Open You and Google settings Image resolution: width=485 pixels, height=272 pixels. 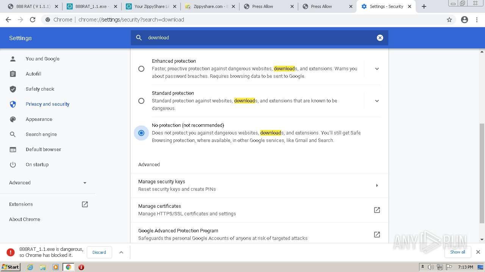pyautogui.click(x=42, y=59)
